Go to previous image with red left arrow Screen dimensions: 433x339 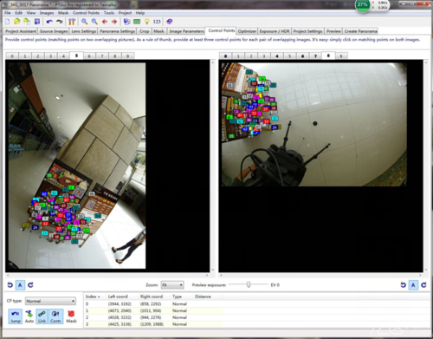tap(105, 22)
